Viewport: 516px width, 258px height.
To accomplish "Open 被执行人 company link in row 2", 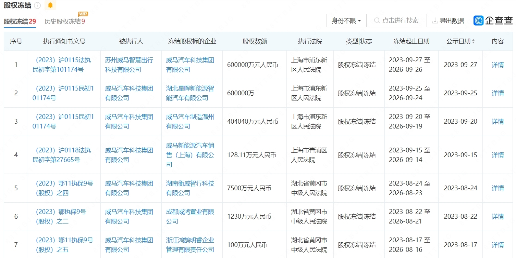I will click(x=129, y=93).
